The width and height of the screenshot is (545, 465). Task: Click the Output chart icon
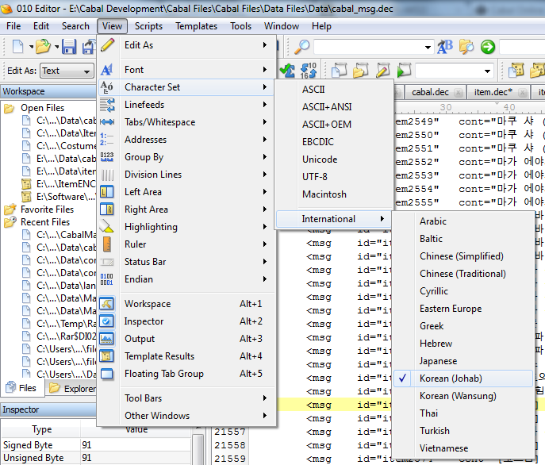tap(107, 338)
